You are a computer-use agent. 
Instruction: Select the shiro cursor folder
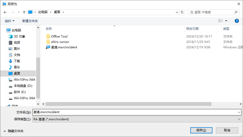[x=60, y=42]
